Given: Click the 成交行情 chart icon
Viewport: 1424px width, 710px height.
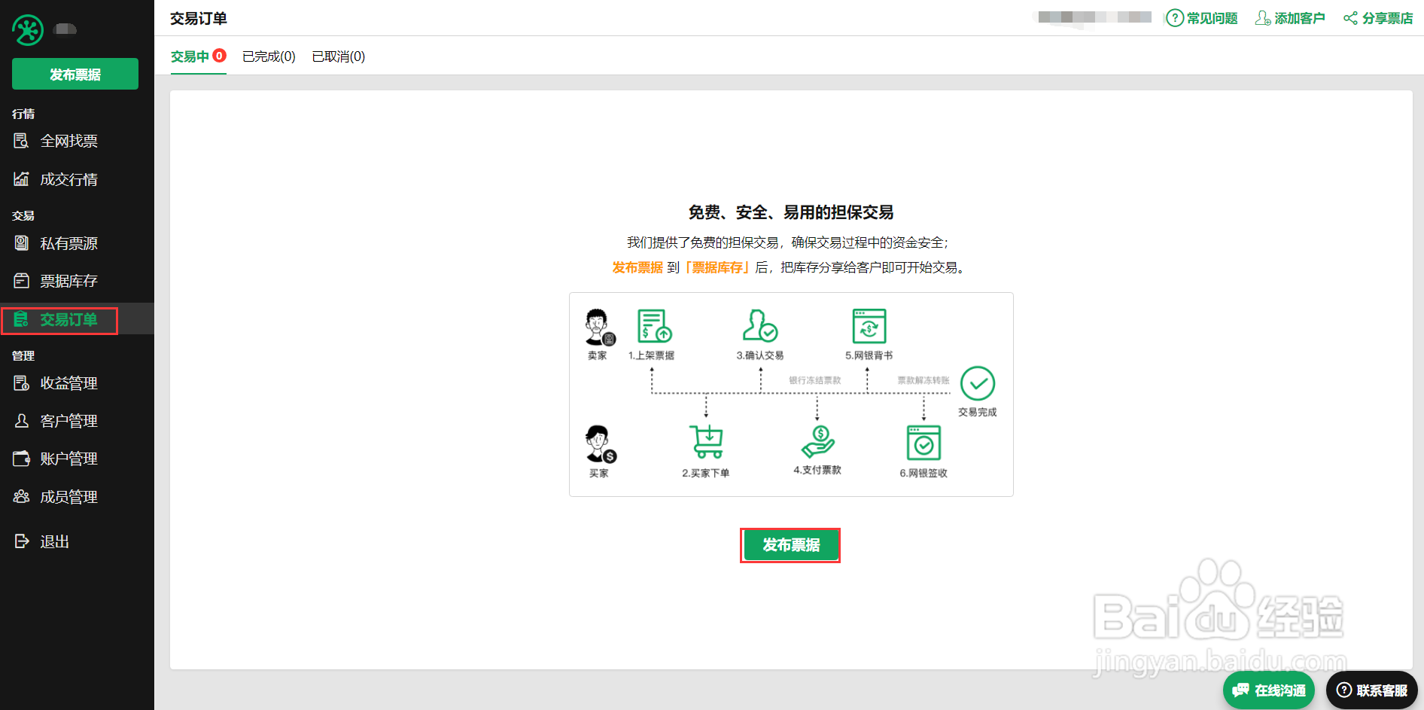Looking at the screenshot, I should coord(21,179).
